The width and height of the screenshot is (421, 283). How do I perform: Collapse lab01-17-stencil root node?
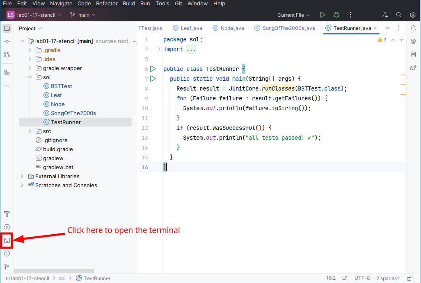click(x=22, y=41)
